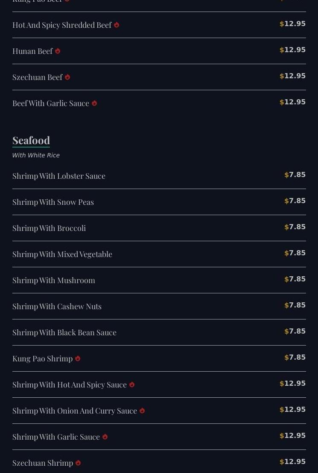Click the flame icon beside Shrimp With Garlic Sauce

click(105, 437)
